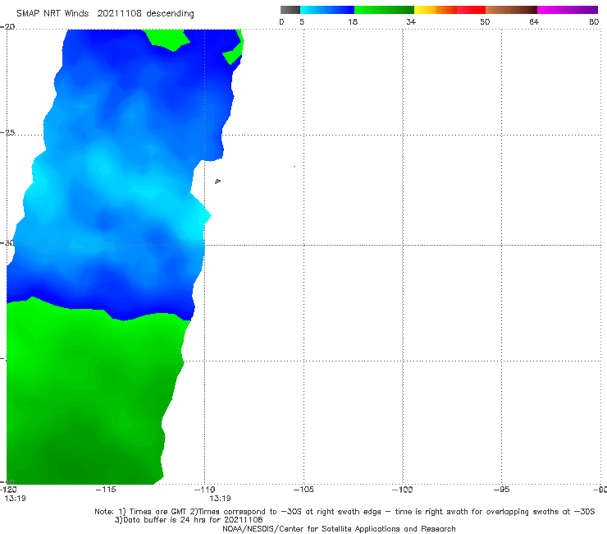
Task: Click the '-95' longitude axis label
Action: click(502, 490)
